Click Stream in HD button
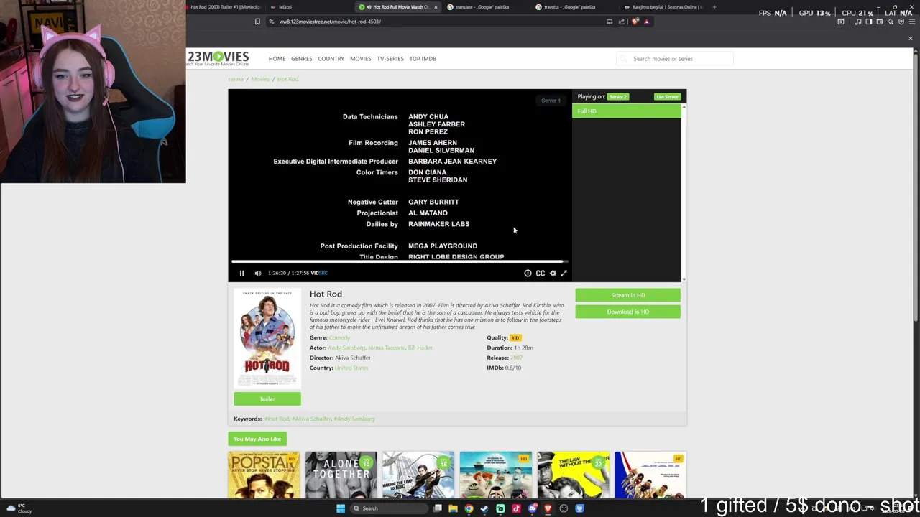This screenshot has height=517, width=920. (627, 295)
